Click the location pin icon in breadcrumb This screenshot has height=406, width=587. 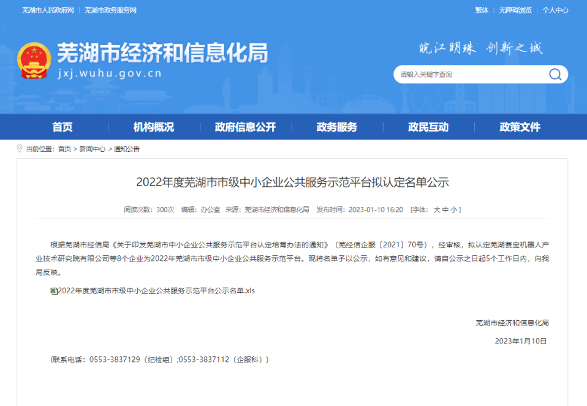[x=20, y=149]
